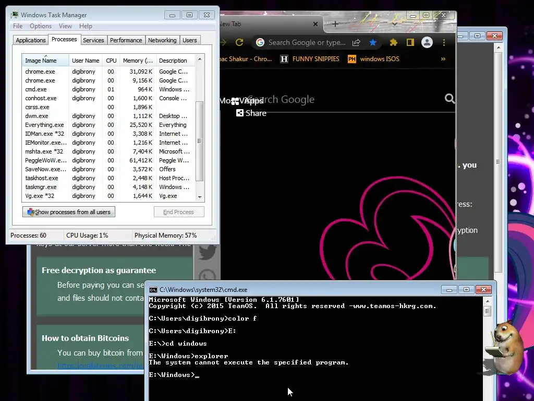Screen dimensions: 534x401
Task: Click scroll up arrow in background ransom window
Action: (498, 48)
